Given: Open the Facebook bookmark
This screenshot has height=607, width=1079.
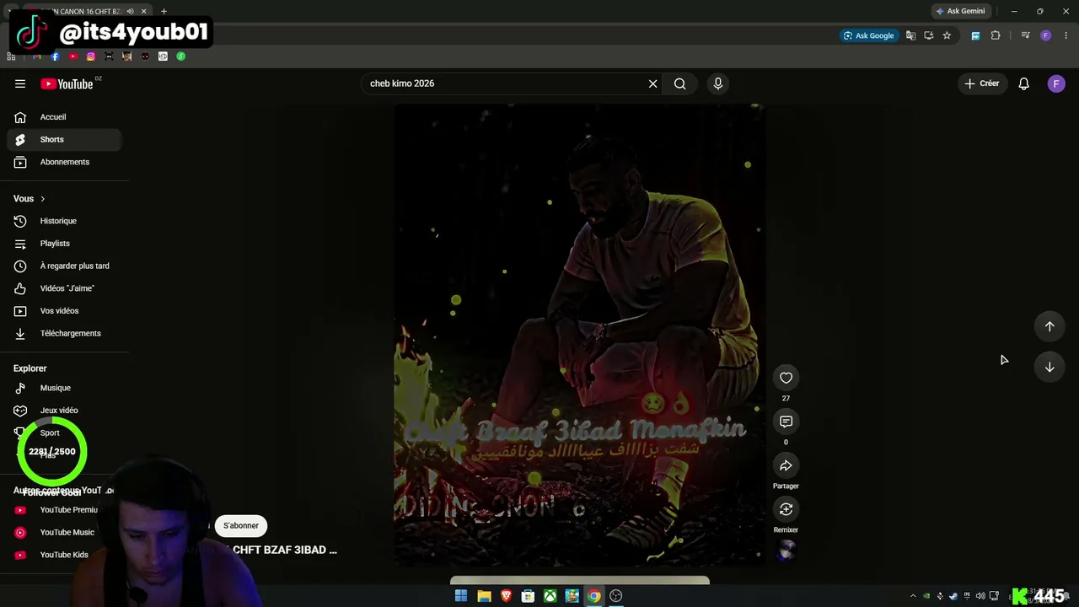Looking at the screenshot, I should 55,56.
